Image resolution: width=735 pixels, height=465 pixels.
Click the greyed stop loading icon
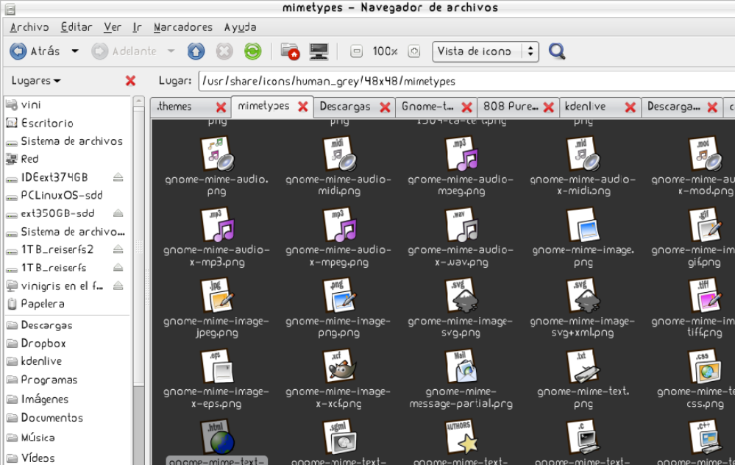(x=224, y=51)
